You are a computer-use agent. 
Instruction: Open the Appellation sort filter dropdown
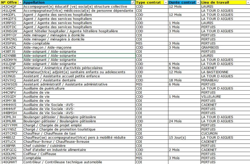click(132, 3)
